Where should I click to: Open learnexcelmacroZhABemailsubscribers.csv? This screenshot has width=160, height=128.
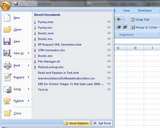point(66,78)
